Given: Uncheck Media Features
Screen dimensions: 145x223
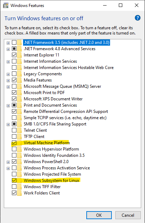Looking at the screenshot, I should pyautogui.click(x=14, y=80).
